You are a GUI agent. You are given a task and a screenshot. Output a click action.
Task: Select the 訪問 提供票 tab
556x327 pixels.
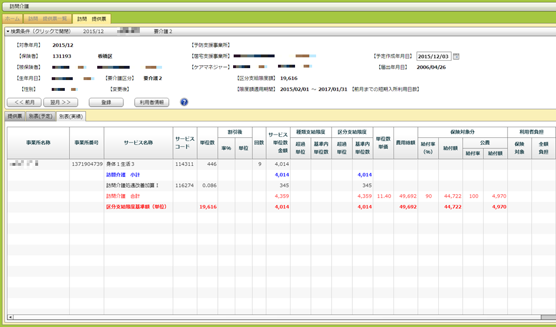pyautogui.click(x=91, y=19)
